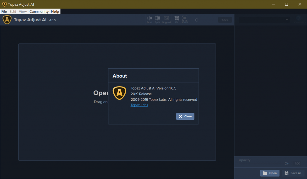Set zoom with the 100% icon
This screenshot has height=179, width=307.
(185, 19)
